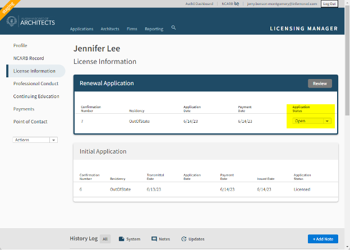Go to the Firms menu
This screenshot has width=350, height=250.
point(132,29)
